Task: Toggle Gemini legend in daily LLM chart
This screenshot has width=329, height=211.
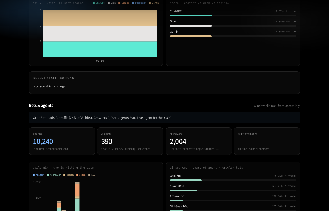Action: point(154,3)
